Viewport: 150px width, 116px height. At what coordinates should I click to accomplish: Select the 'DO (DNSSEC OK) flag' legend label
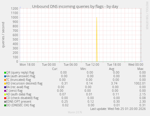click(x=21, y=105)
